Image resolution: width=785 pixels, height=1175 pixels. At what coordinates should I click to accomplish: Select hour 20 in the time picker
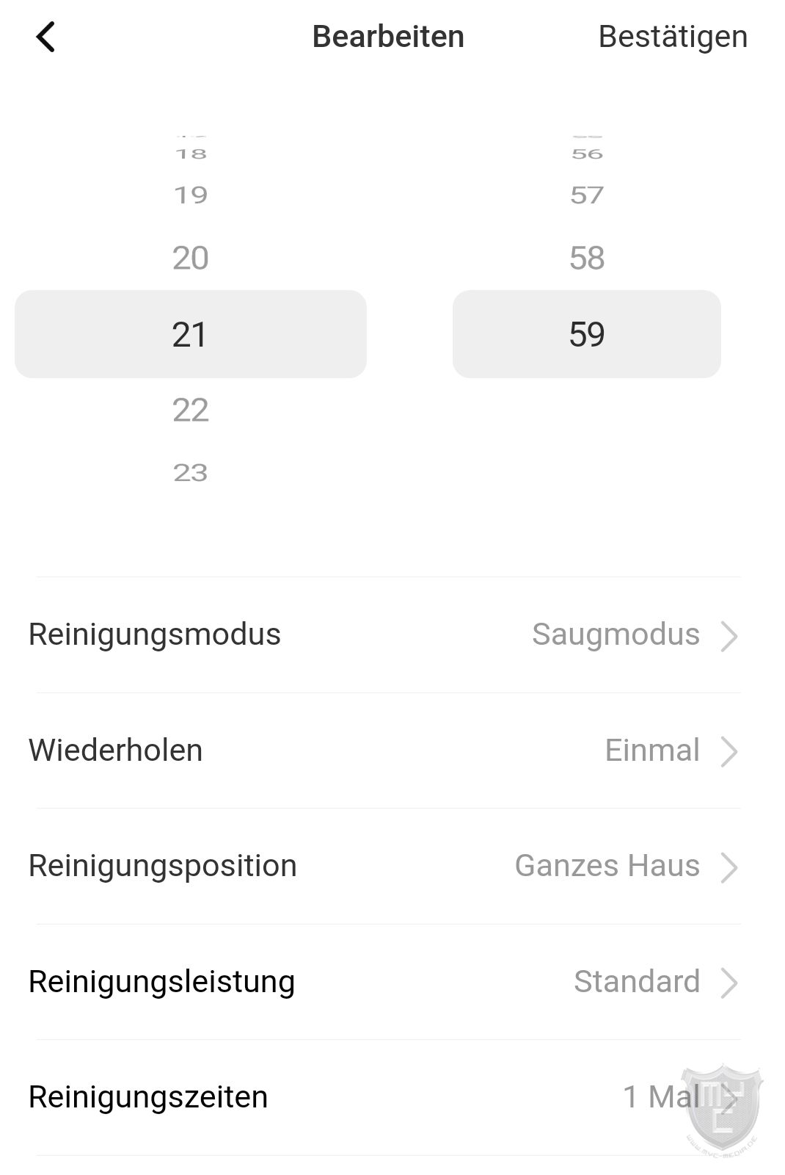point(191,258)
